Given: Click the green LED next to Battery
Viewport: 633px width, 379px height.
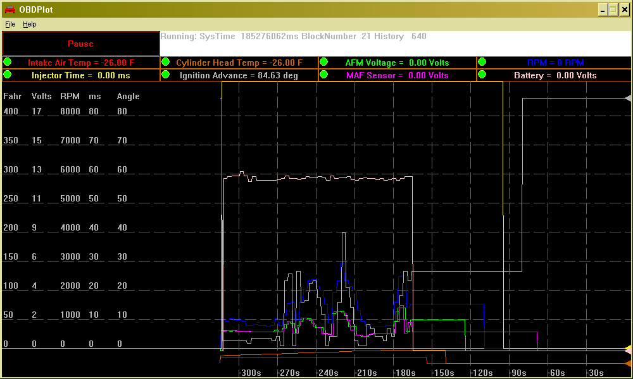Looking at the screenshot, I should pos(482,75).
